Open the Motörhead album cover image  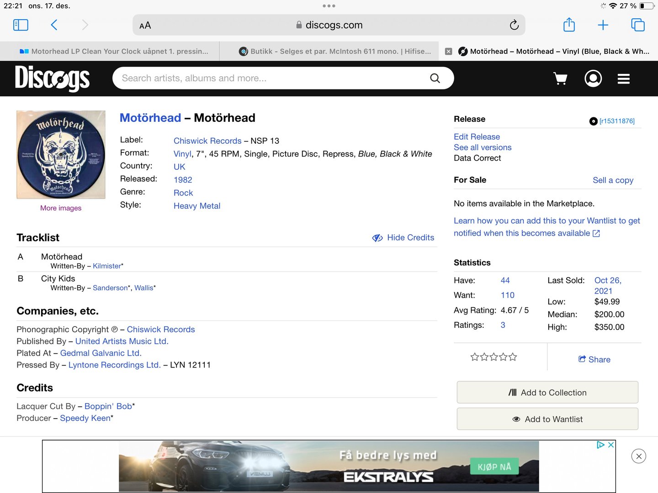[61, 154]
